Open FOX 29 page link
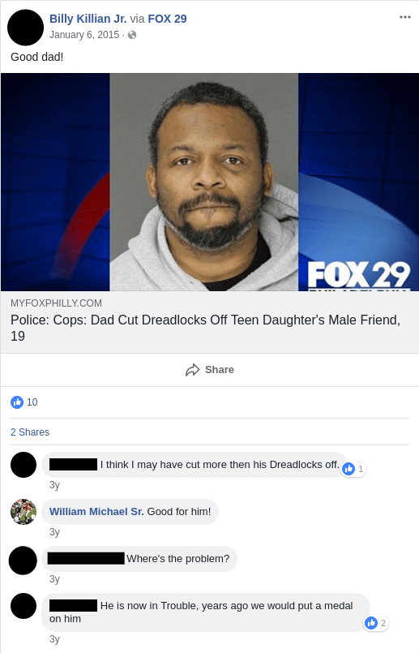419x653 pixels. (167, 19)
